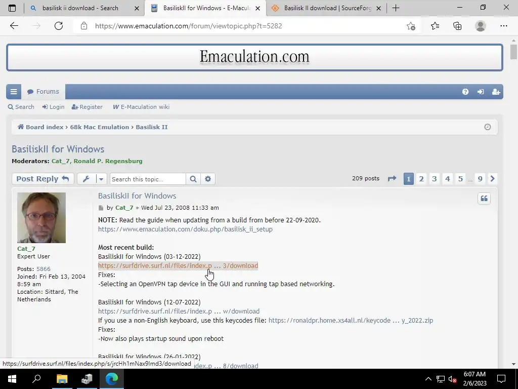Download 03-12-2022 build surfdrive link
The height and width of the screenshot is (389, 518).
click(x=178, y=265)
